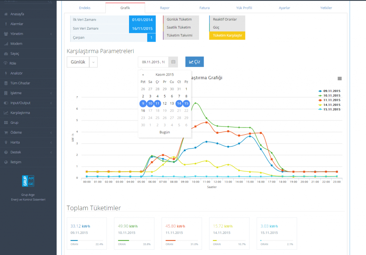The width and height of the screenshot is (366, 255).
Task: Deselect day 10 in the calendar
Action: [150, 103]
